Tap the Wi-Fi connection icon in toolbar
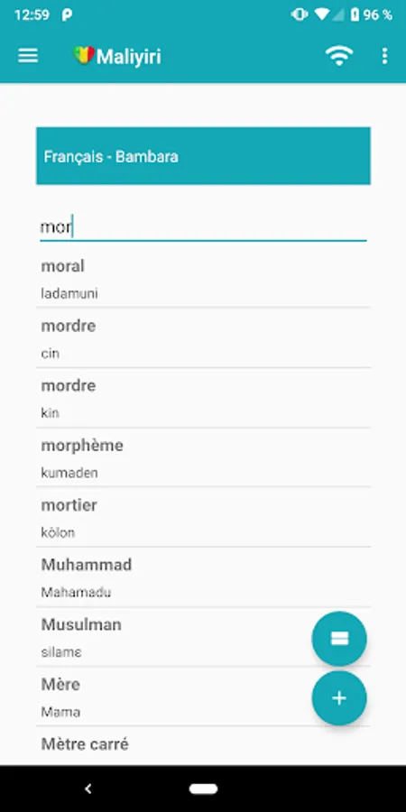This screenshot has width=406, height=812. (338, 56)
